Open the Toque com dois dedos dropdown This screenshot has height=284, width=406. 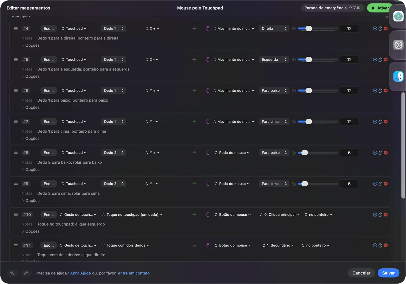(126, 245)
